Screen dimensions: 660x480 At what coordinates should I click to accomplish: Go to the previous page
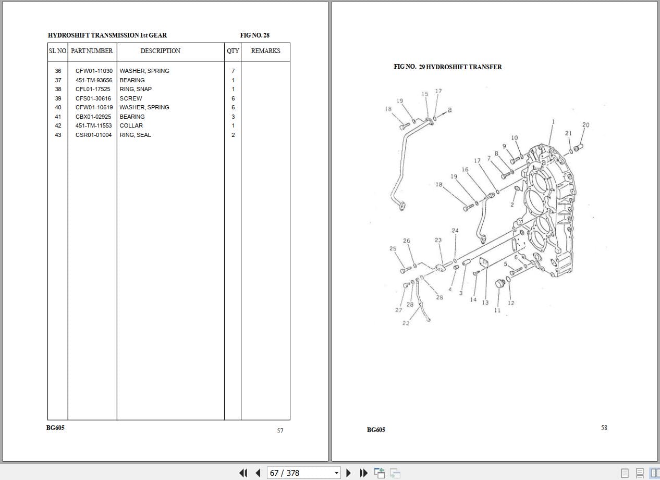[x=258, y=473]
